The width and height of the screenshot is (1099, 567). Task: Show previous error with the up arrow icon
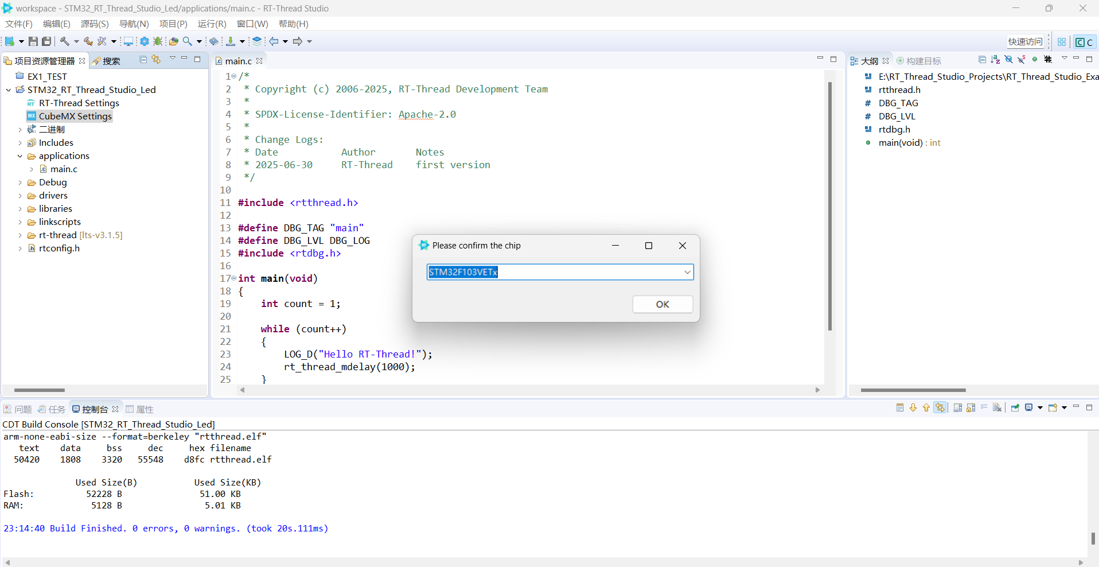click(x=926, y=408)
